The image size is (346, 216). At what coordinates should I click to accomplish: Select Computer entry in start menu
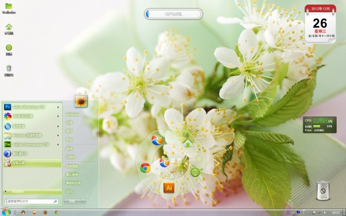70,157
